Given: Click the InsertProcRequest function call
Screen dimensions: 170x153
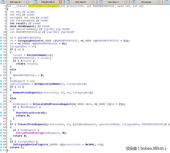Looking at the screenshot, I should 32,124.
